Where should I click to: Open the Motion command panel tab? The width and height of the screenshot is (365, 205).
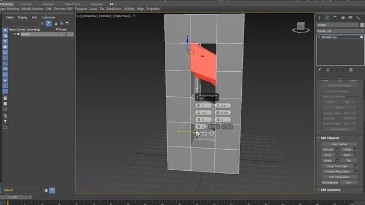click(343, 18)
